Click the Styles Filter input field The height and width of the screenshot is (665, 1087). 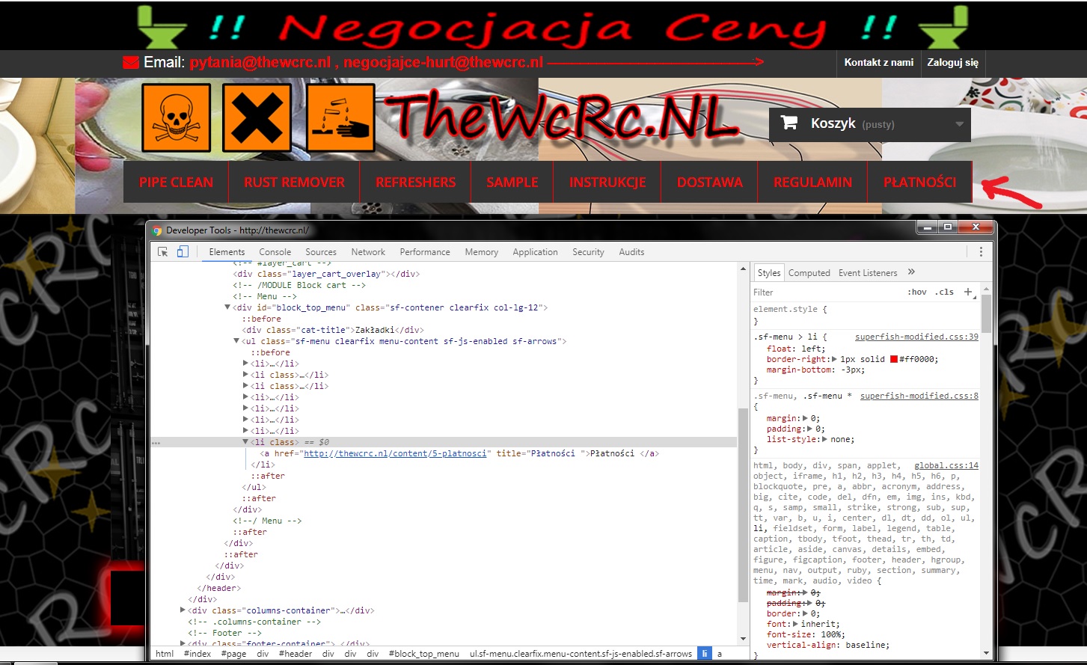click(x=827, y=292)
